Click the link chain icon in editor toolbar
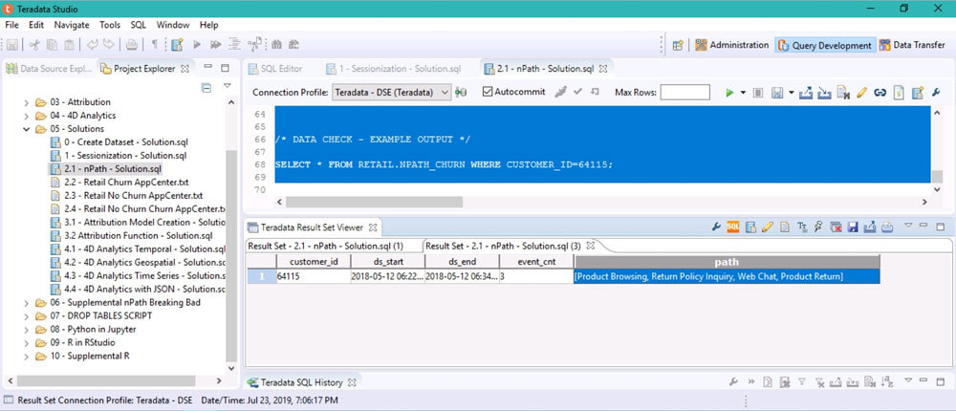The width and height of the screenshot is (956, 411). (880, 93)
